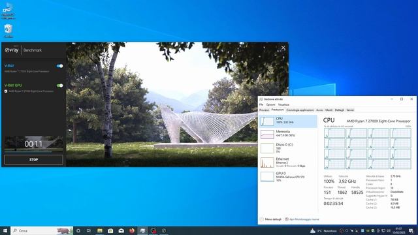Image resolution: width=418 pixels, height=235 pixels.
Task: Click the Task Manager title bar icon
Action: 261,99
